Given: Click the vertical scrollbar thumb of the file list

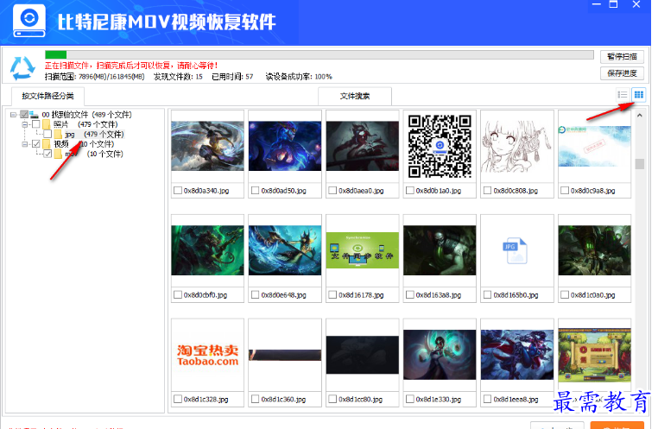Looking at the screenshot, I should (639, 163).
